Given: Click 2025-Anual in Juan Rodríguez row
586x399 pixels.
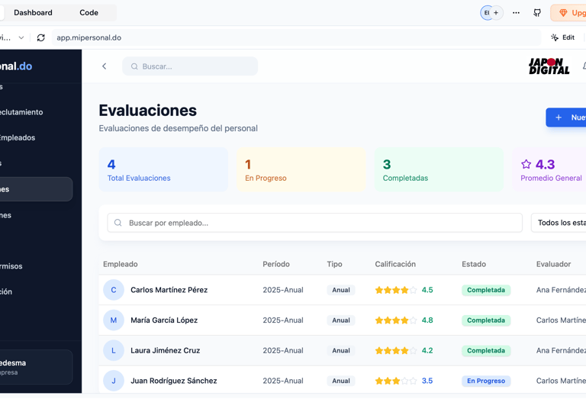Looking at the screenshot, I should click(x=283, y=381).
